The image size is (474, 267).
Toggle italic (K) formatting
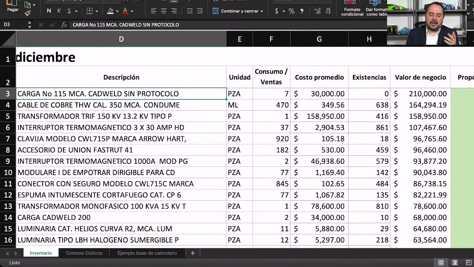coord(59,11)
